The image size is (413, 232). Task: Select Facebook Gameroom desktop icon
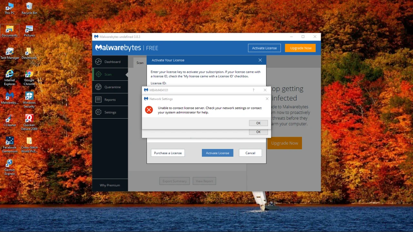pos(10,145)
